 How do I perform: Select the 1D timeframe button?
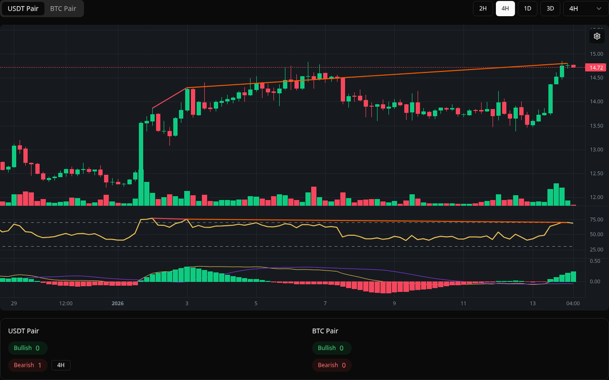coord(527,8)
